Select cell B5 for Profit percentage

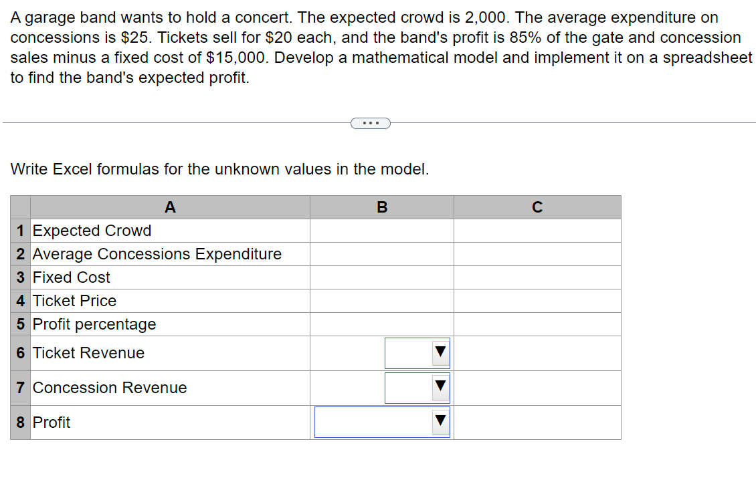pyautogui.click(x=381, y=324)
